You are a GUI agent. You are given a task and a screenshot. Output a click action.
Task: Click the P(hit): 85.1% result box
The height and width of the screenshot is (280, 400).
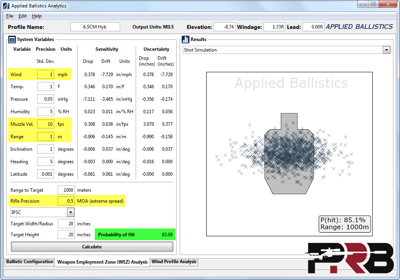pyautogui.click(x=345, y=224)
